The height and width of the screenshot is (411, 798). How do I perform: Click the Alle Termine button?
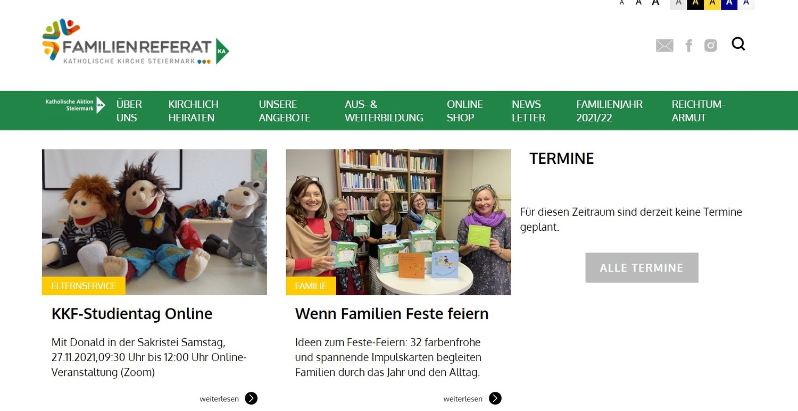[642, 267]
